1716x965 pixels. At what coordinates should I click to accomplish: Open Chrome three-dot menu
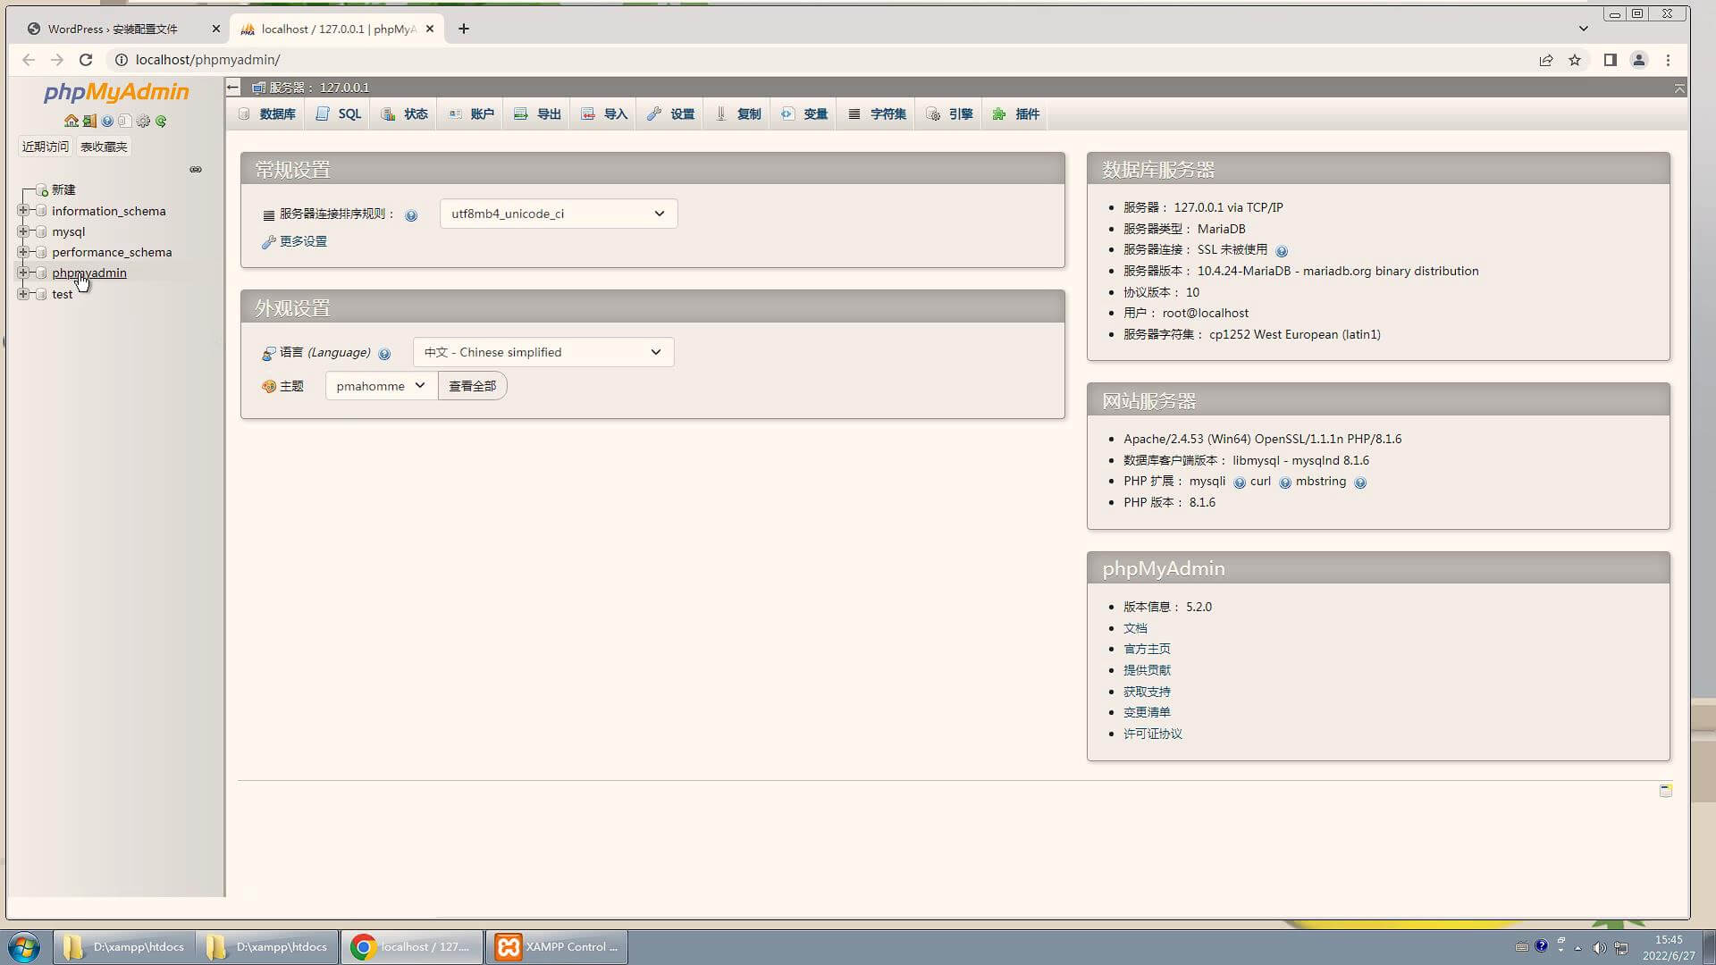coord(1668,60)
